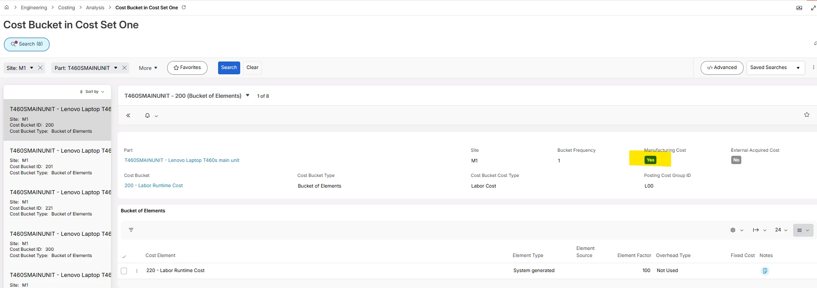Click the blue Search button

pyautogui.click(x=229, y=68)
